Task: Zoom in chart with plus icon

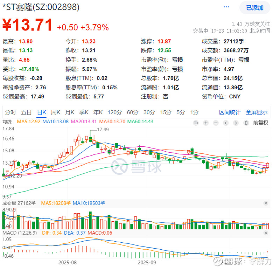Action: 206,123
